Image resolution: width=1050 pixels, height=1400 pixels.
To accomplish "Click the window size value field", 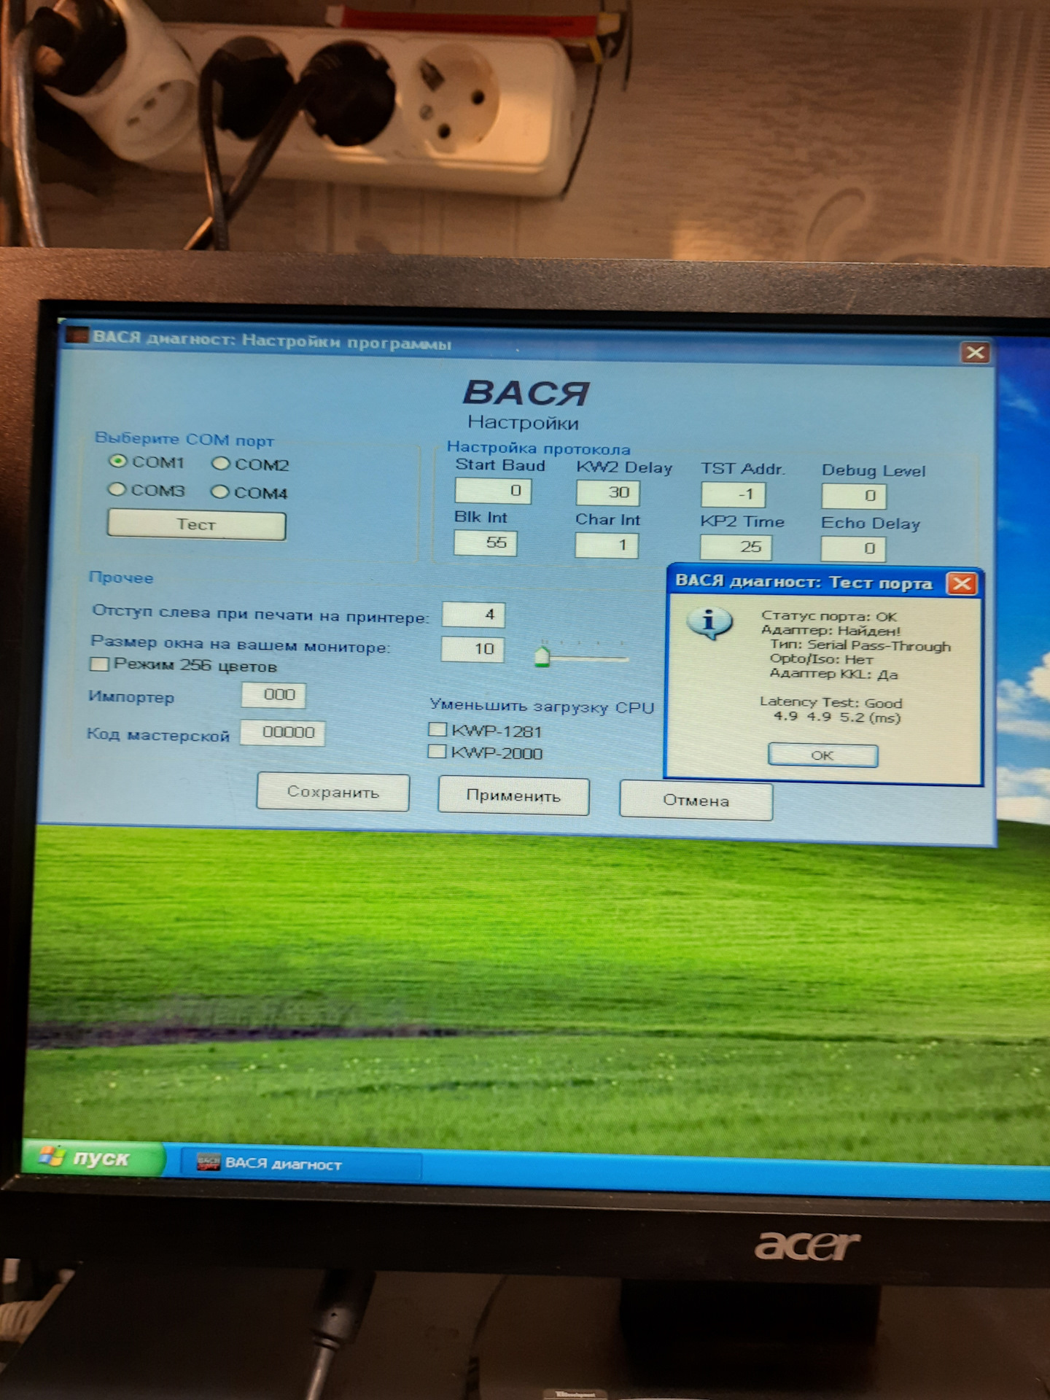I will click(x=472, y=649).
